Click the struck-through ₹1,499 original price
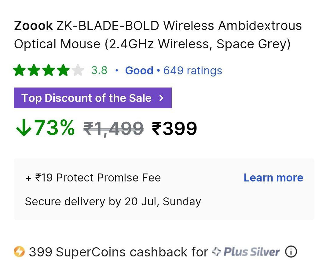The width and height of the screenshot is (330, 280). [x=114, y=129]
